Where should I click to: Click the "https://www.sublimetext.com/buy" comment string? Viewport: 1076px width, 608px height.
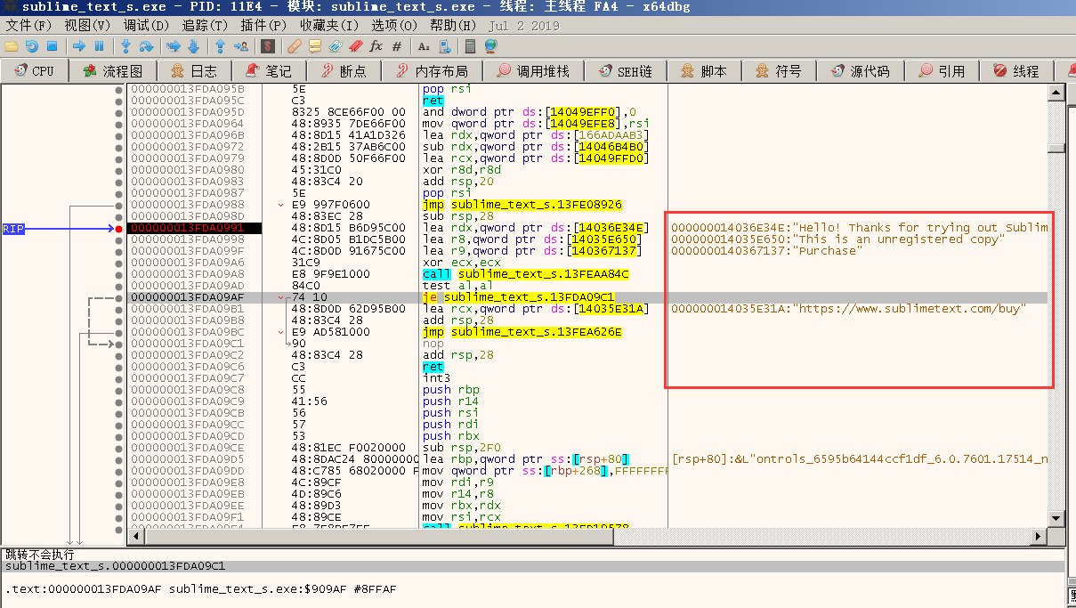click(x=911, y=309)
